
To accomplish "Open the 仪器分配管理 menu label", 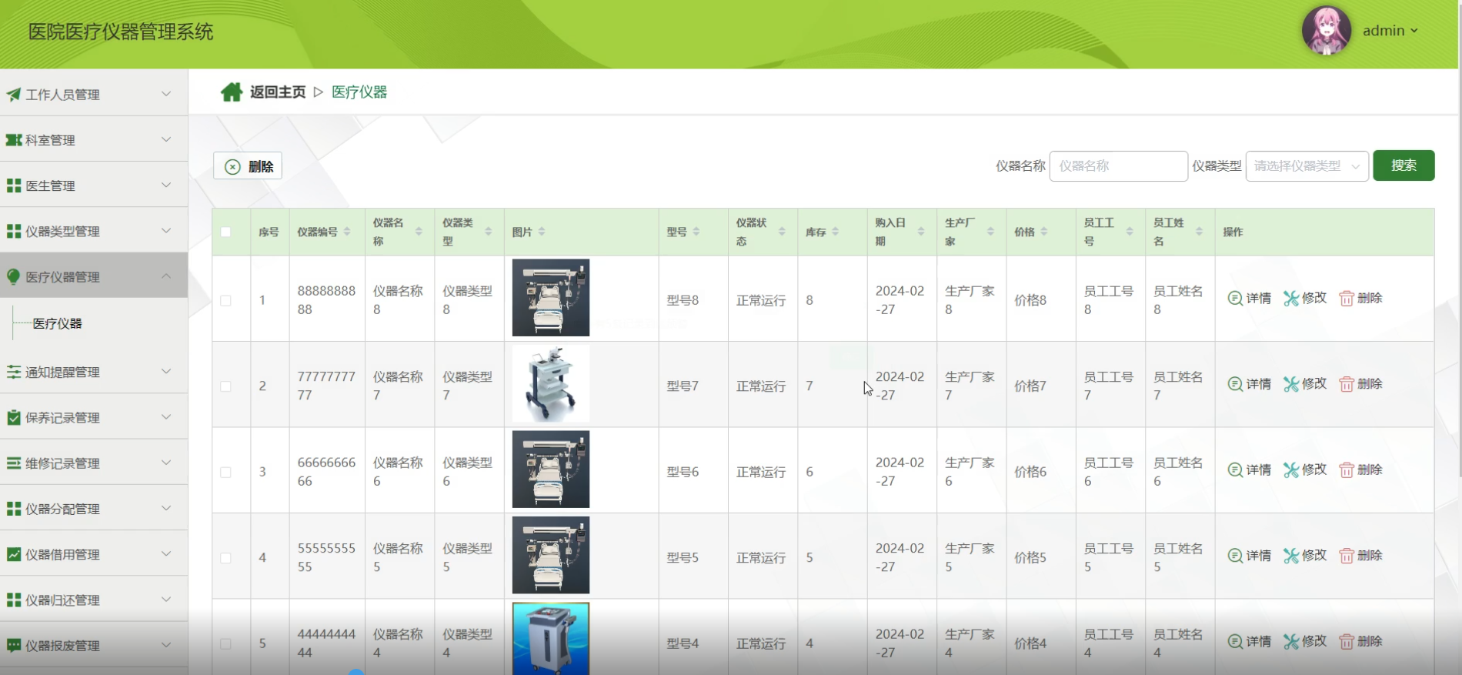I will point(62,509).
